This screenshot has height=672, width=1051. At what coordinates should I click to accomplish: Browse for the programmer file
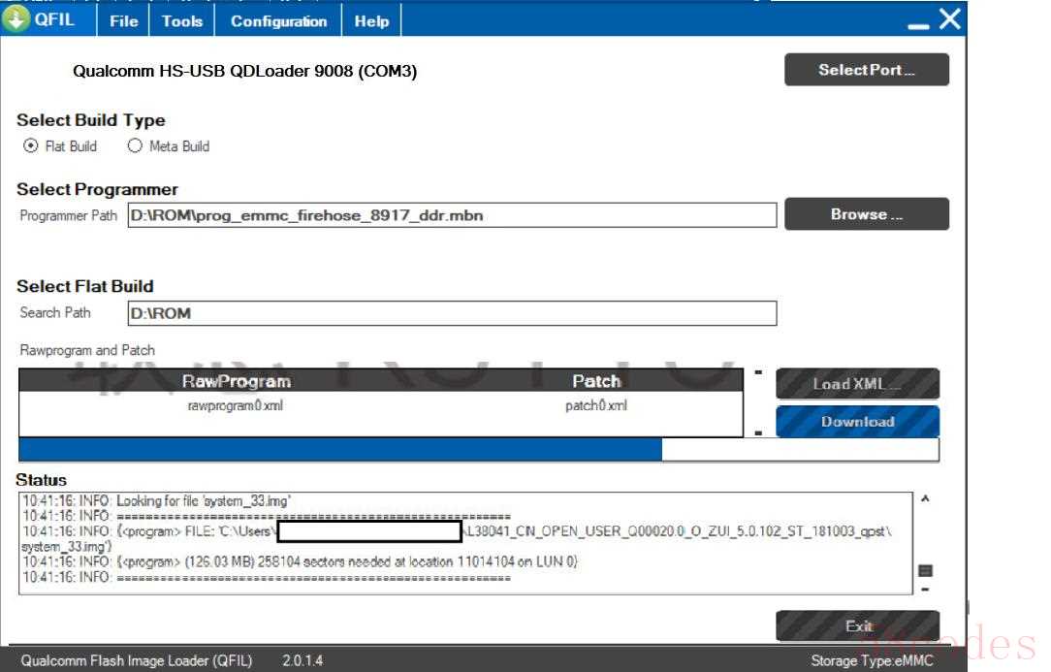coord(866,214)
